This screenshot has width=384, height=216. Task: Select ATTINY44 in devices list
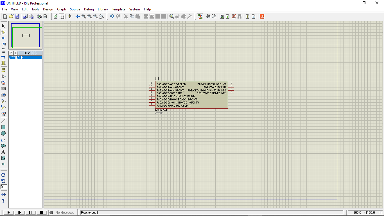tap(25, 58)
